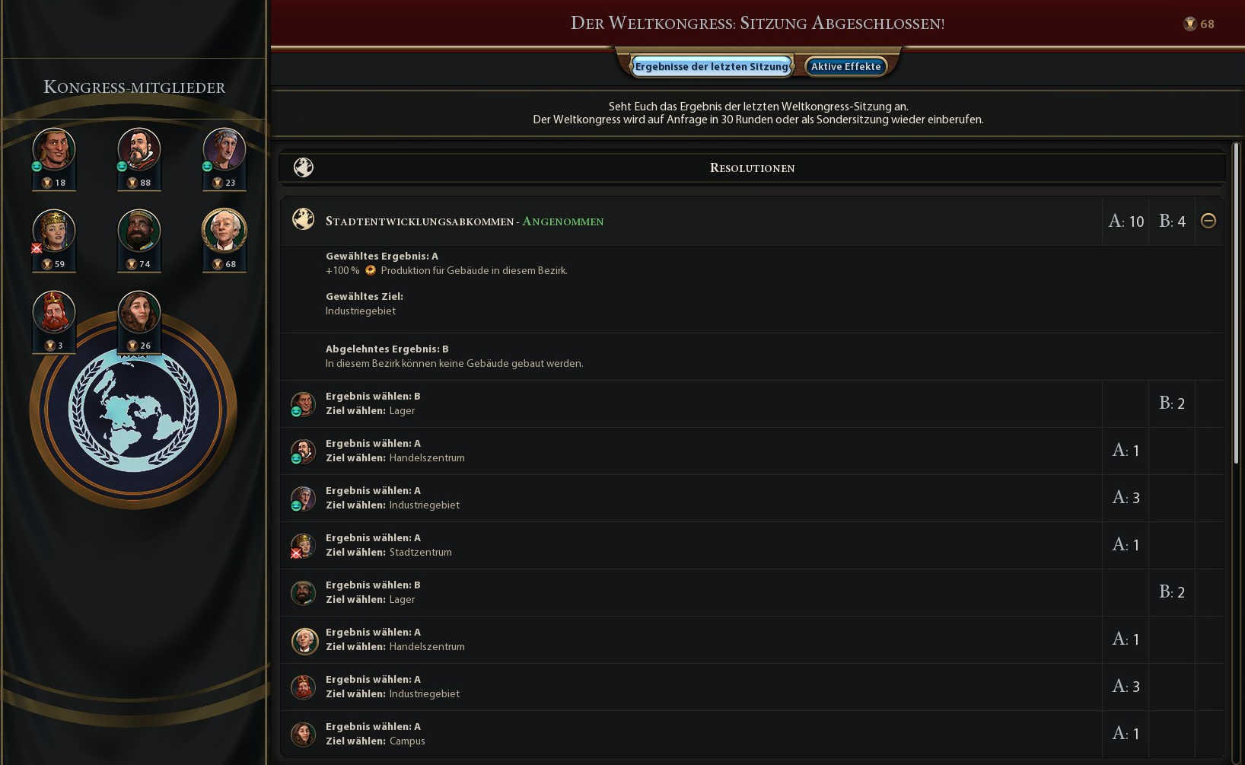This screenshot has height=765, width=1245.
Task: Switch to Aktive Effekte tab
Action: (x=845, y=66)
